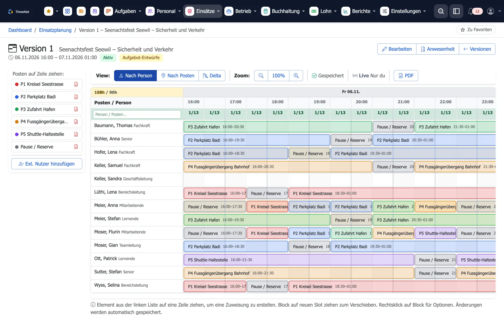The width and height of the screenshot is (504, 315).
Task: Follow the Einsatzplanung breadcrumb link
Action: [55, 30]
